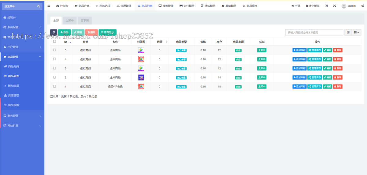Screen dimensions: 367x175
Task: Click the refresh table icon button
Action: [54, 32]
